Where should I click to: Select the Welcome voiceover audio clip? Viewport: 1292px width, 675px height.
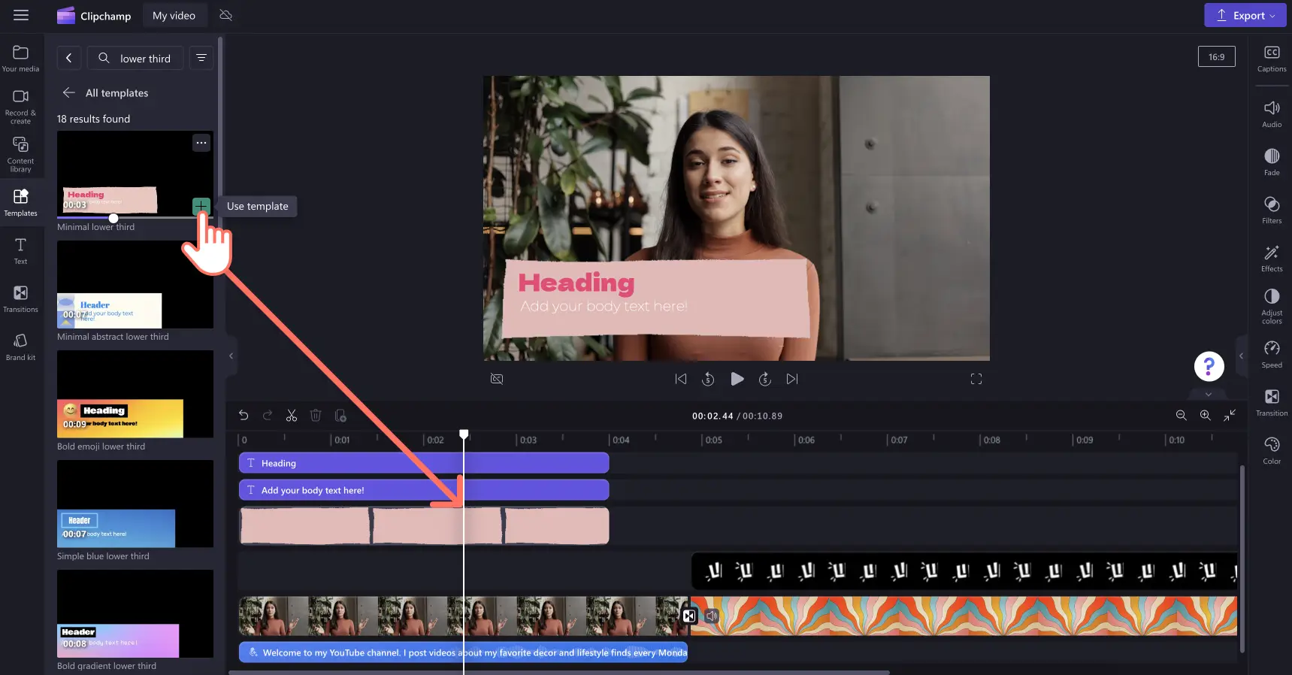[x=463, y=652]
